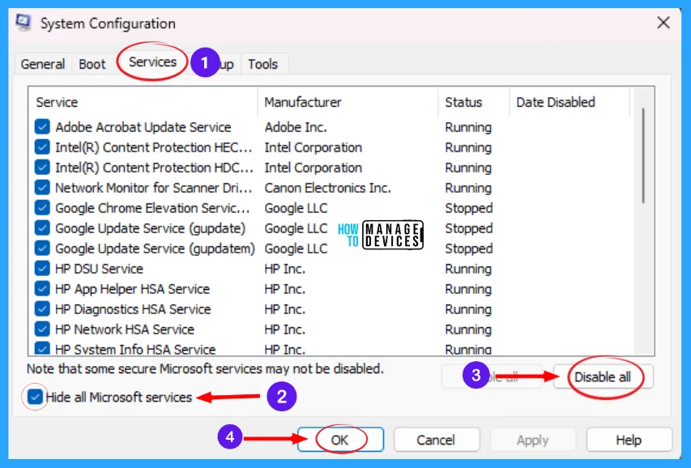Select 'HP Network HSA Service' text
The image size is (691, 468).
tap(125, 330)
